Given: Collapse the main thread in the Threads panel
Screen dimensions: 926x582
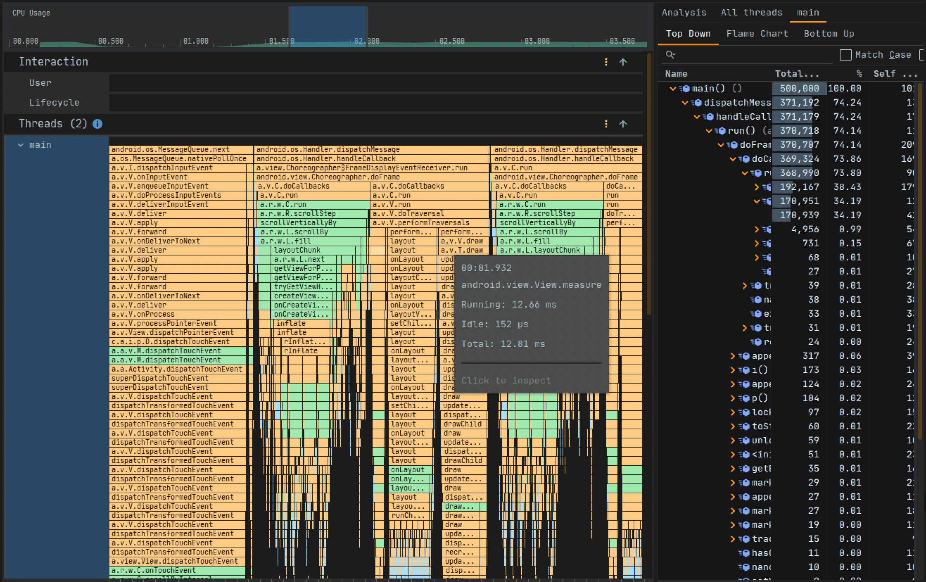Looking at the screenshot, I should (x=21, y=145).
